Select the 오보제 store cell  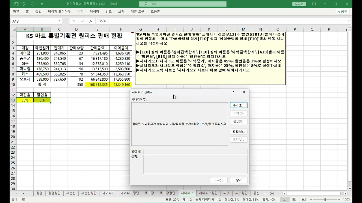click(x=25, y=79)
